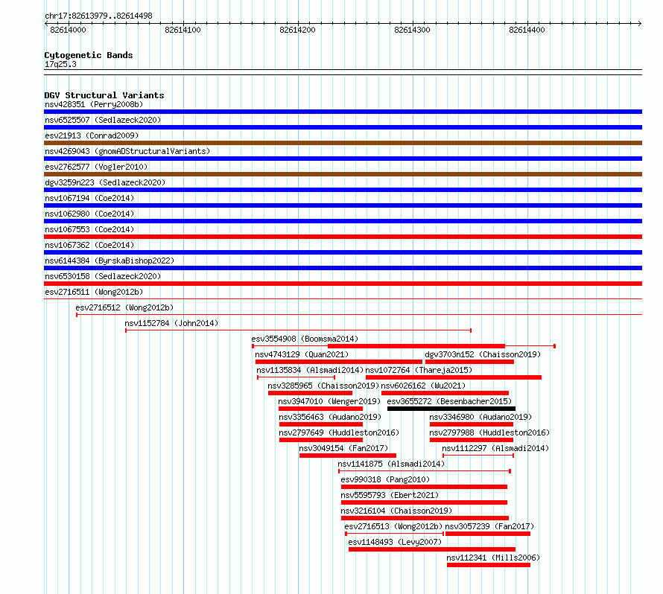The image size is (663, 594).
Task: Open nsv3057239 (Fan2017) label
Action: pos(489,526)
